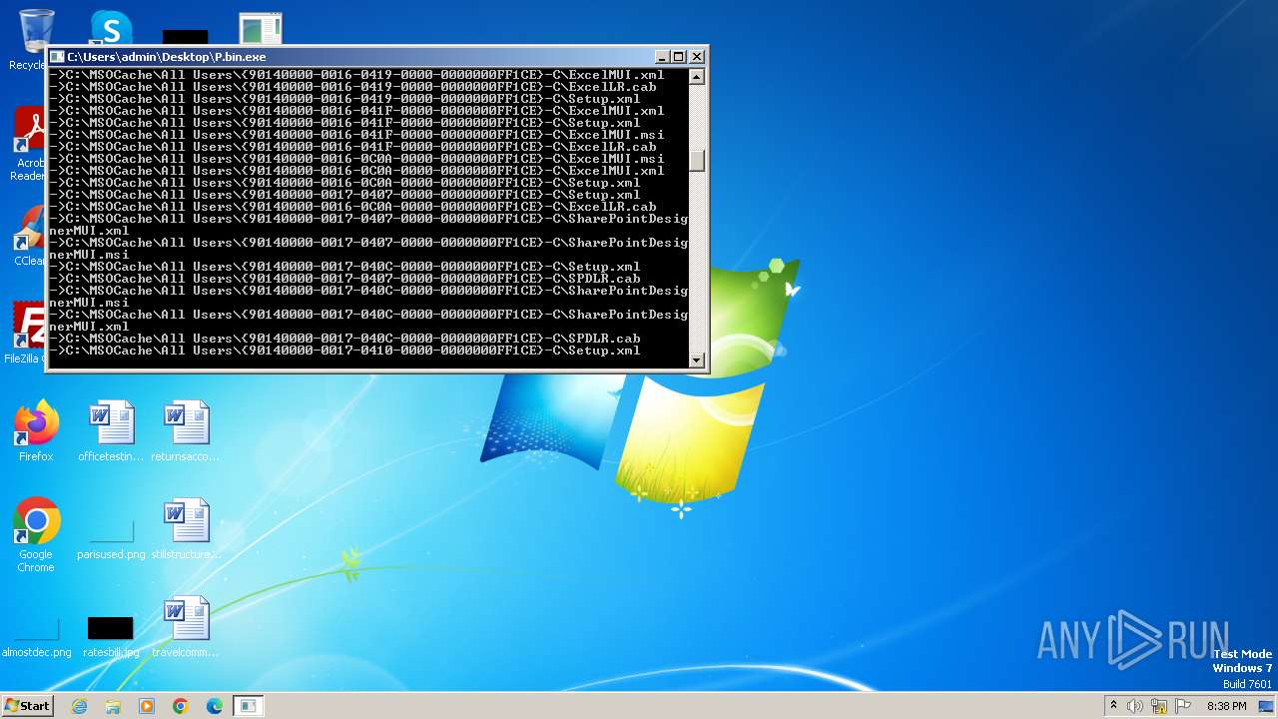Select the almostdec.png file icon
The height and width of the screenshot is (719, 1278).
[37, 636]
